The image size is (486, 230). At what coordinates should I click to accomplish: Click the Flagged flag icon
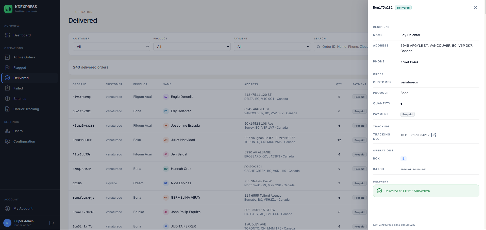coord(7,67)
